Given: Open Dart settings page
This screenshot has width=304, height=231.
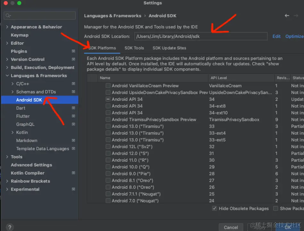Looking at the screenshot, I should coord(21,108).
